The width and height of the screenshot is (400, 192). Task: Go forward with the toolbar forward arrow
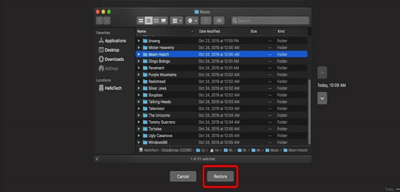tap(107, 21)
